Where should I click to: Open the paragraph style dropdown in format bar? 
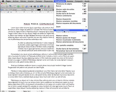point(4,10)
